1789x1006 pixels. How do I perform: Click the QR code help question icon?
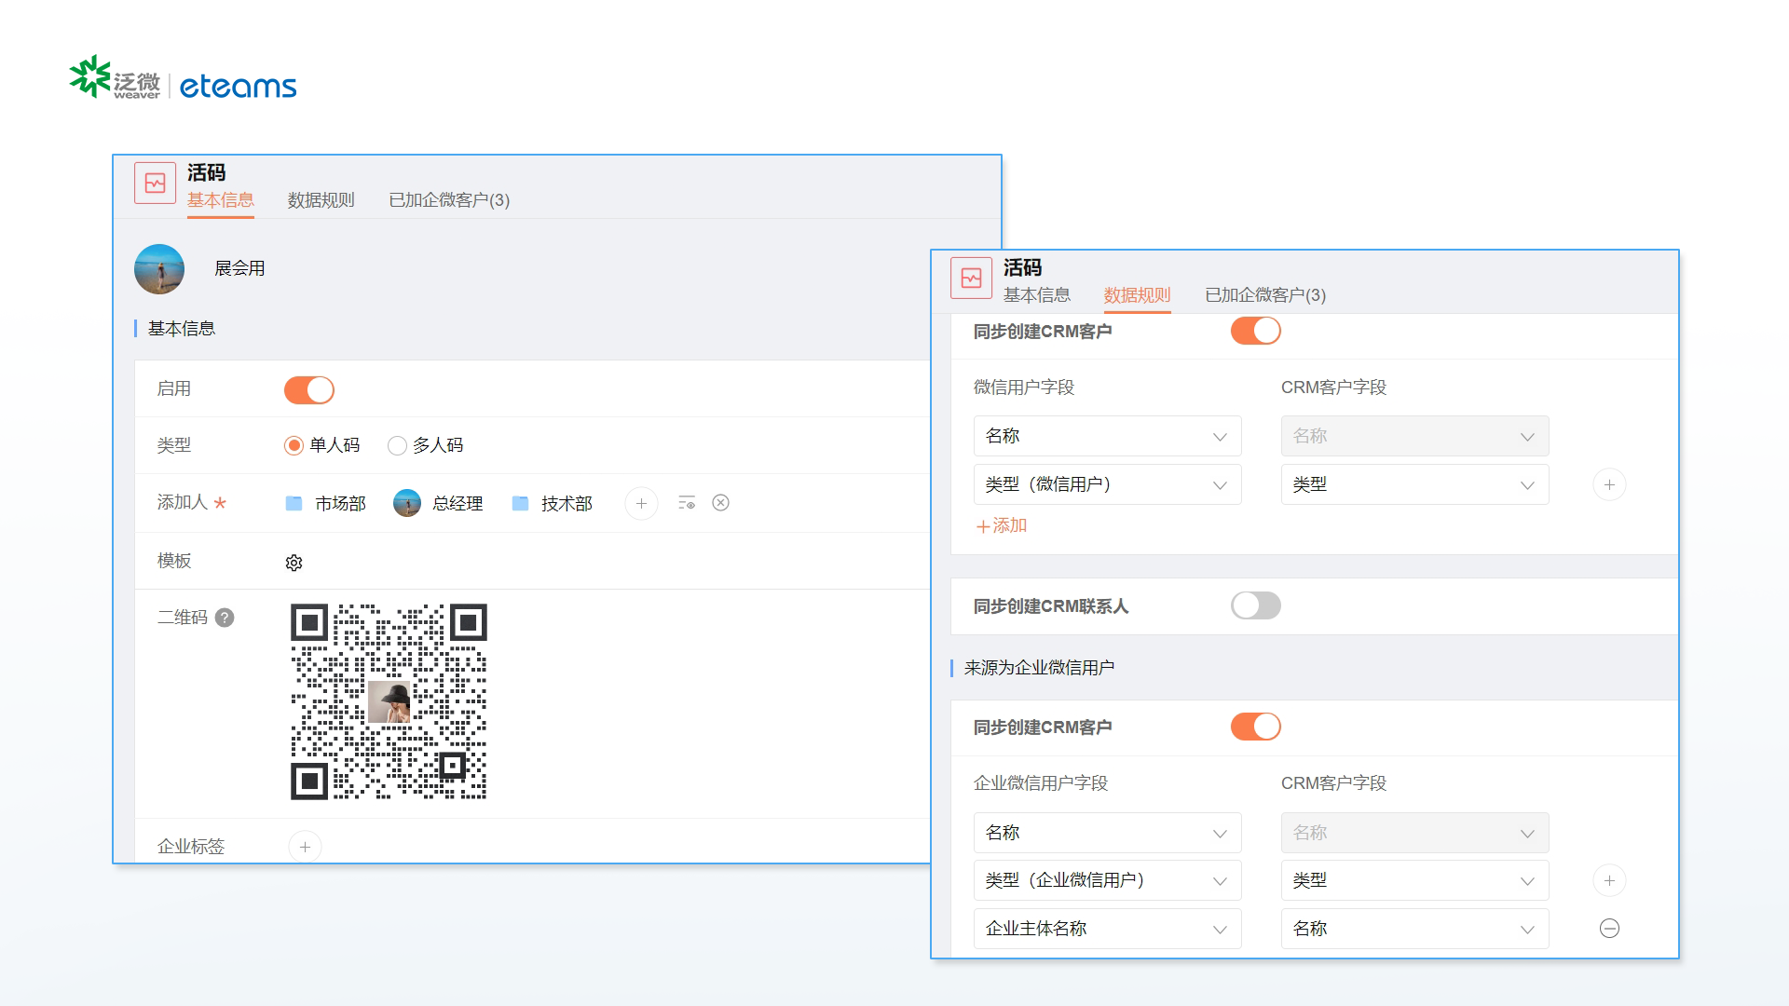pyautogui.click(x=225, y=618)
